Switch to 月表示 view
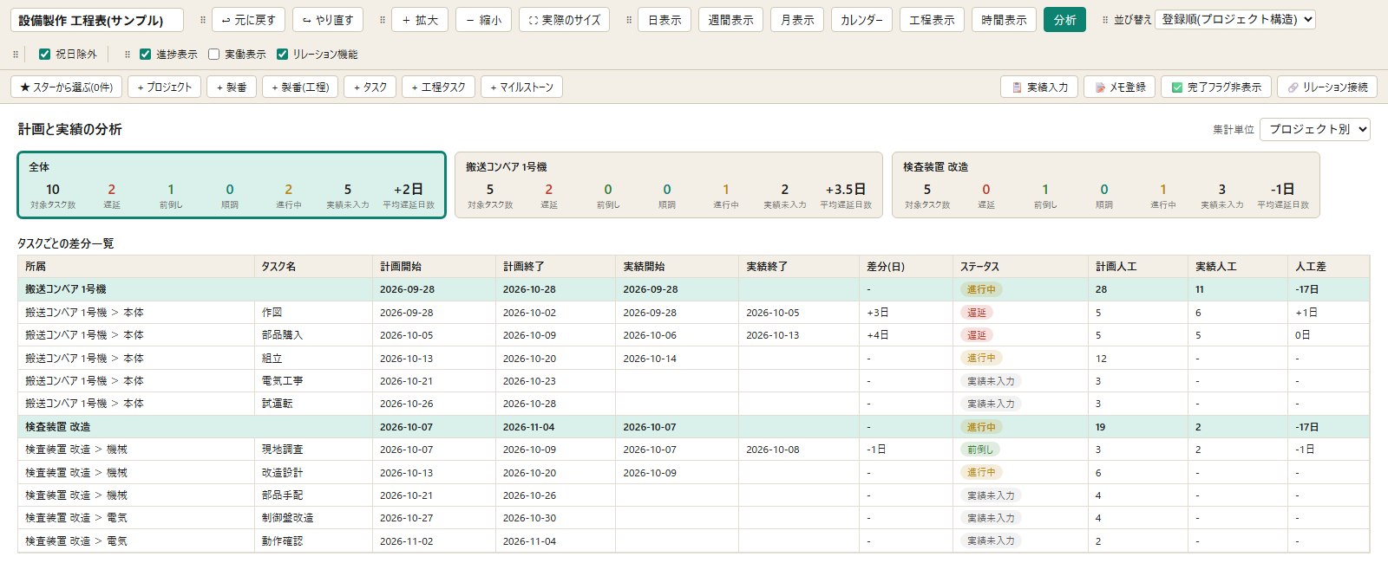 (x=797, y=20)
